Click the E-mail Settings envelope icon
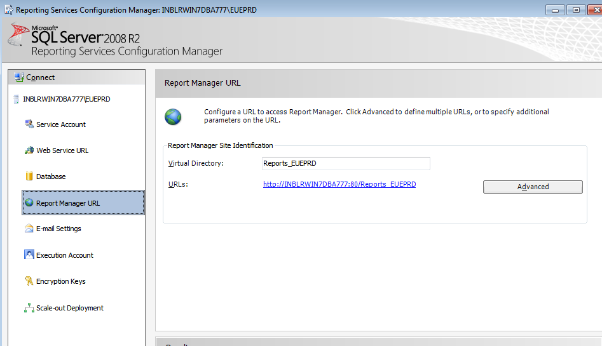Viewport: 602px width, 346px height. (29, 229)
